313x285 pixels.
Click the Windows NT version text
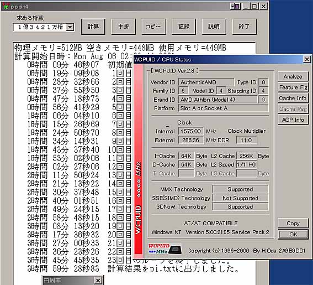(210, 232)
